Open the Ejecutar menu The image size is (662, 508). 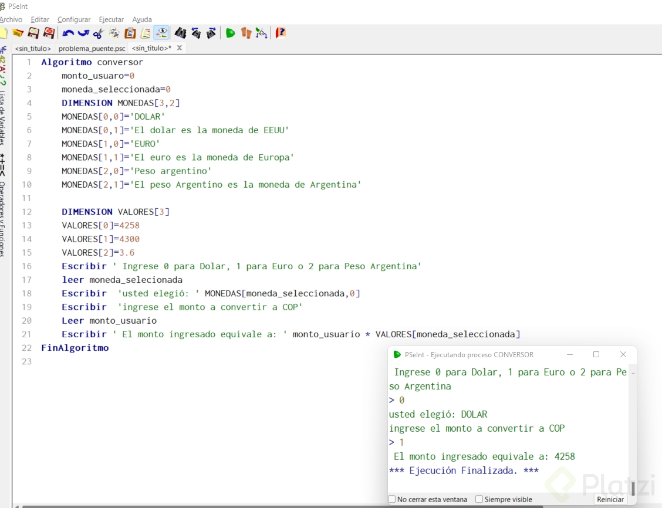click(111, 19)
